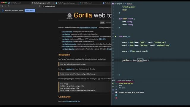Viewport: 190px width, 107px height.
Task: Click the 'users :=' slice declaration line
Action: (x=135, y=51)
